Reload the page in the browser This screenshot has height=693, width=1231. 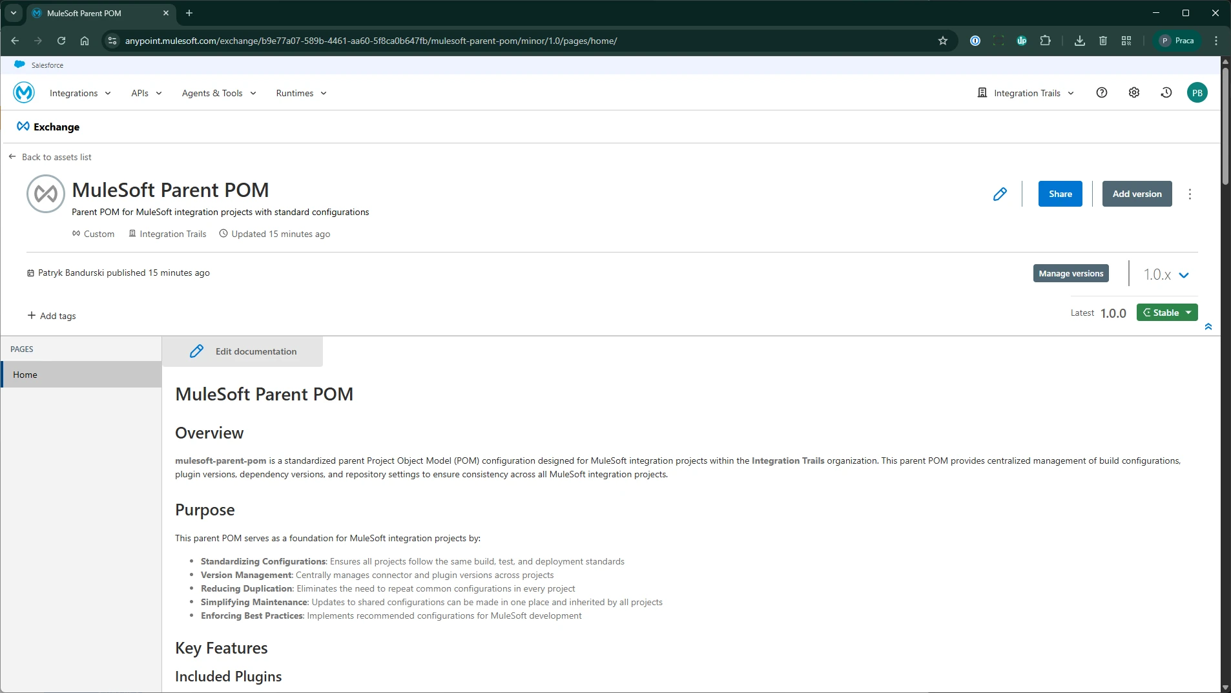point(61,41)
